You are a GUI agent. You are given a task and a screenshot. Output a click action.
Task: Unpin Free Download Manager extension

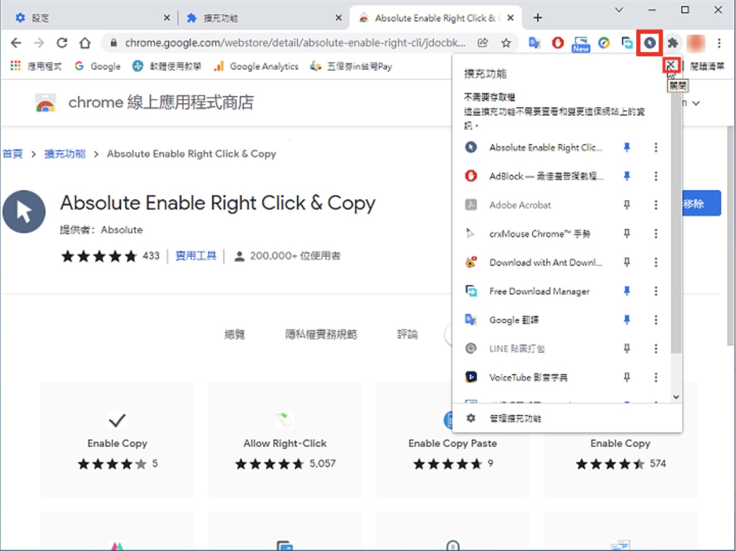[627, 291]
